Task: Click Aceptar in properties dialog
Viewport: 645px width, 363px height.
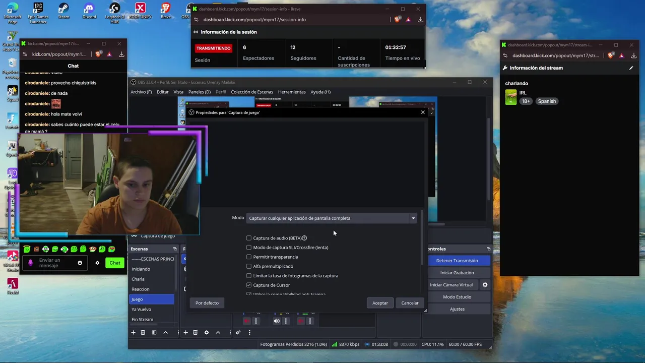Action: (380, 303)
